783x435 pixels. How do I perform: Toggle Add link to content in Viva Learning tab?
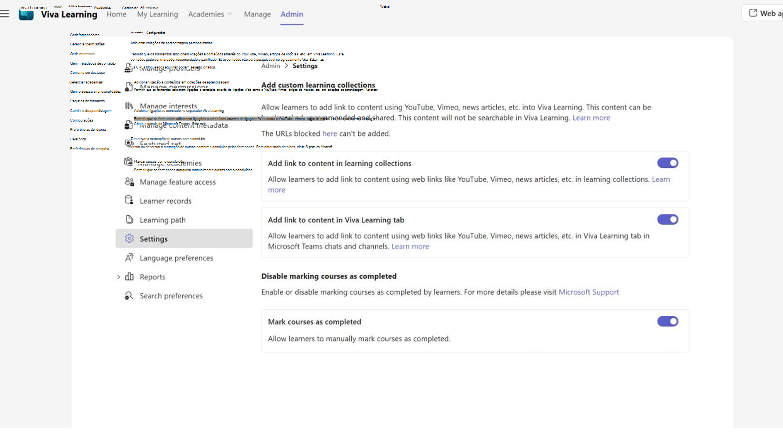click(x=667, y=220)
